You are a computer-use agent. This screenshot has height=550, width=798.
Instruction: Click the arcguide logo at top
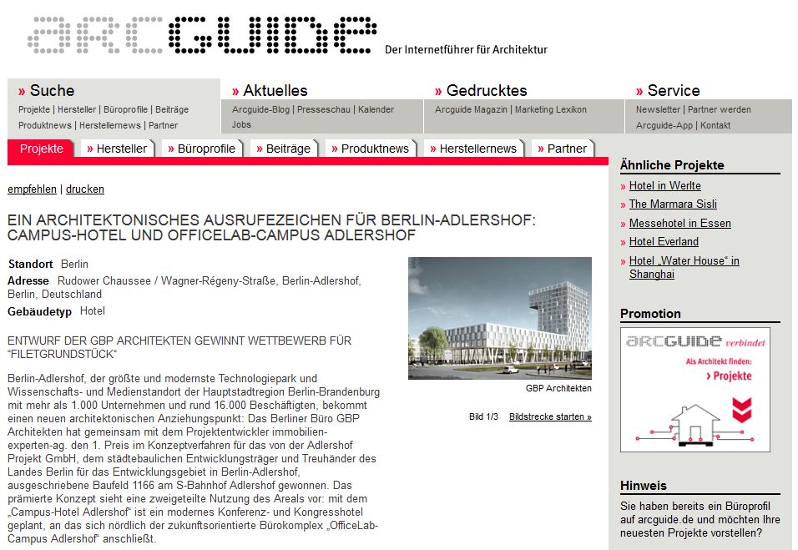coord(203,35)
